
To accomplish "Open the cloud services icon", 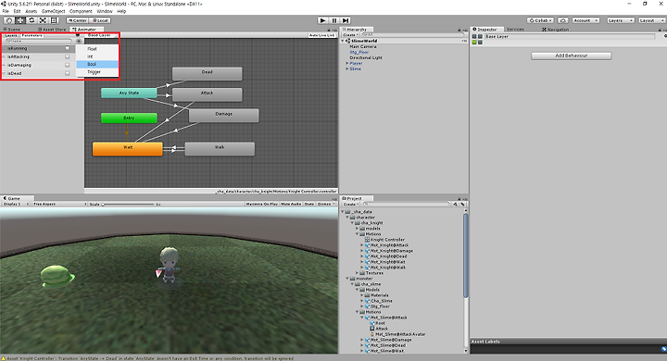I will point(563,20).
